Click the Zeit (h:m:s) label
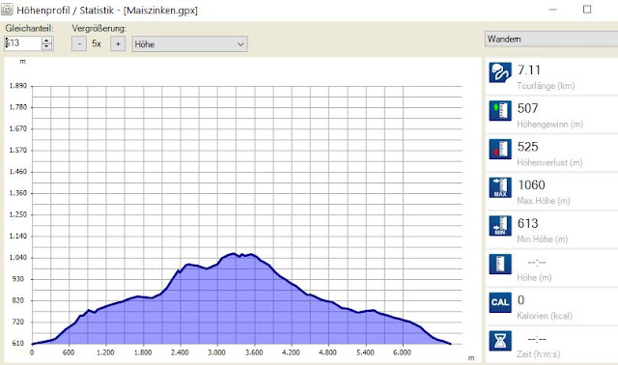 coord(539,354)
